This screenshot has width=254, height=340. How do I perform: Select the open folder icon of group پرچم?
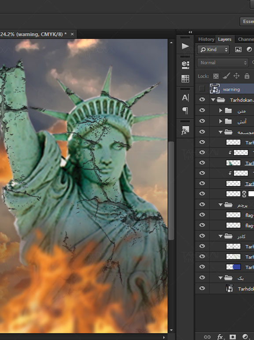tap(228, 204)
